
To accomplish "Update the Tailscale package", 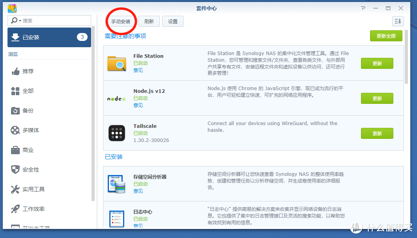I will (377, 133).
